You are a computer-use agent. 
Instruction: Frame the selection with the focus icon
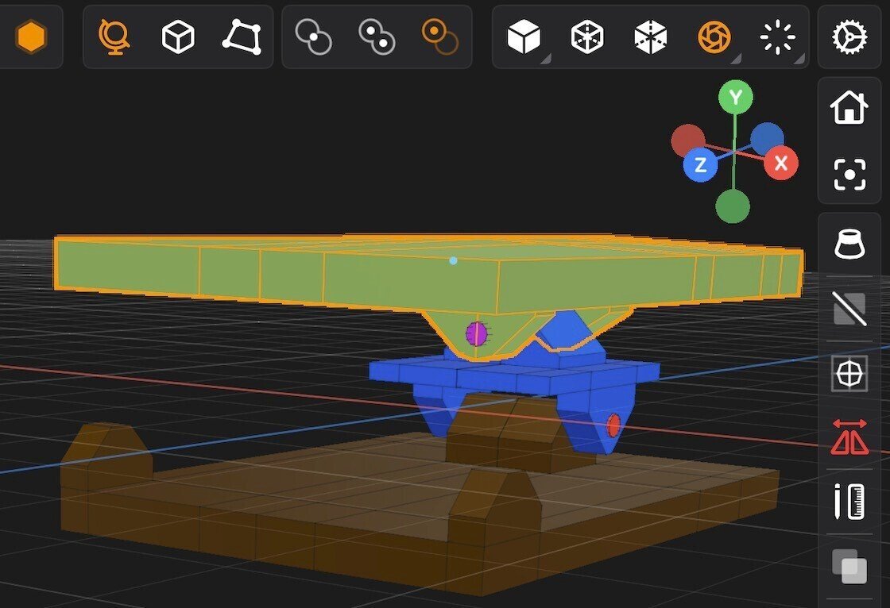(849, 175)
